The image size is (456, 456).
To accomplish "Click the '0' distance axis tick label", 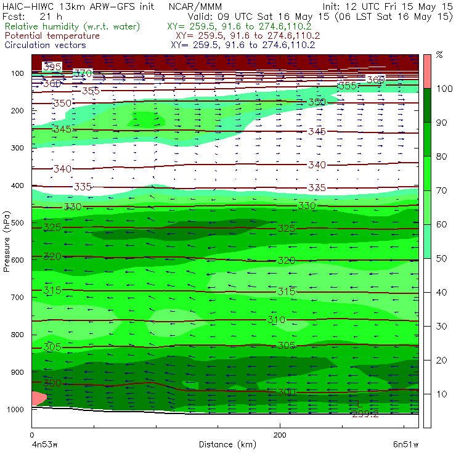I will 32,435.
